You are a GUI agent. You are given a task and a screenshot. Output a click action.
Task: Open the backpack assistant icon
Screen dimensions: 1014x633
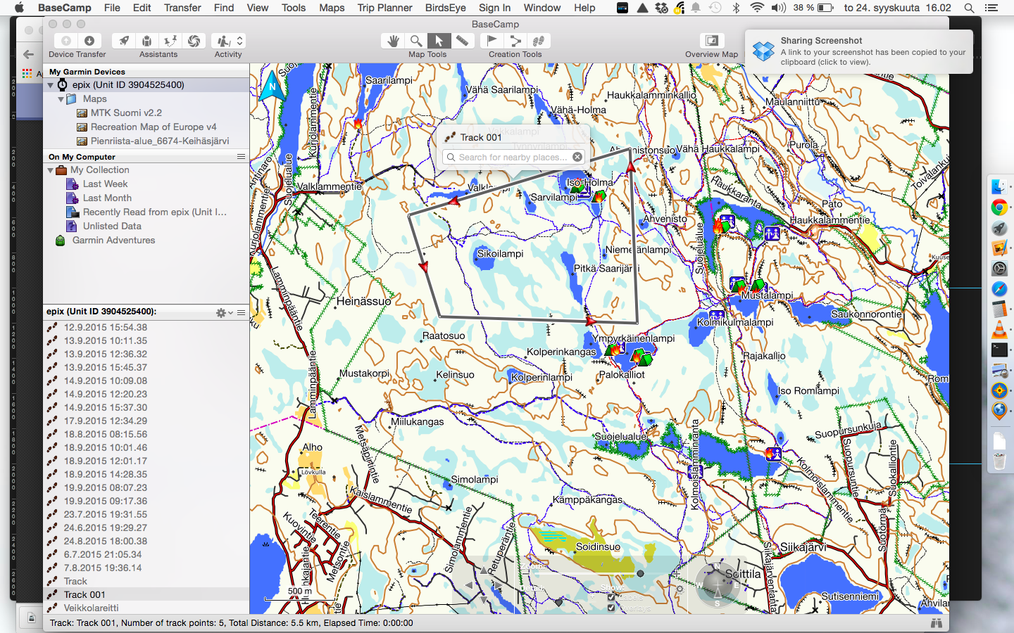click(x=146, y=41)
